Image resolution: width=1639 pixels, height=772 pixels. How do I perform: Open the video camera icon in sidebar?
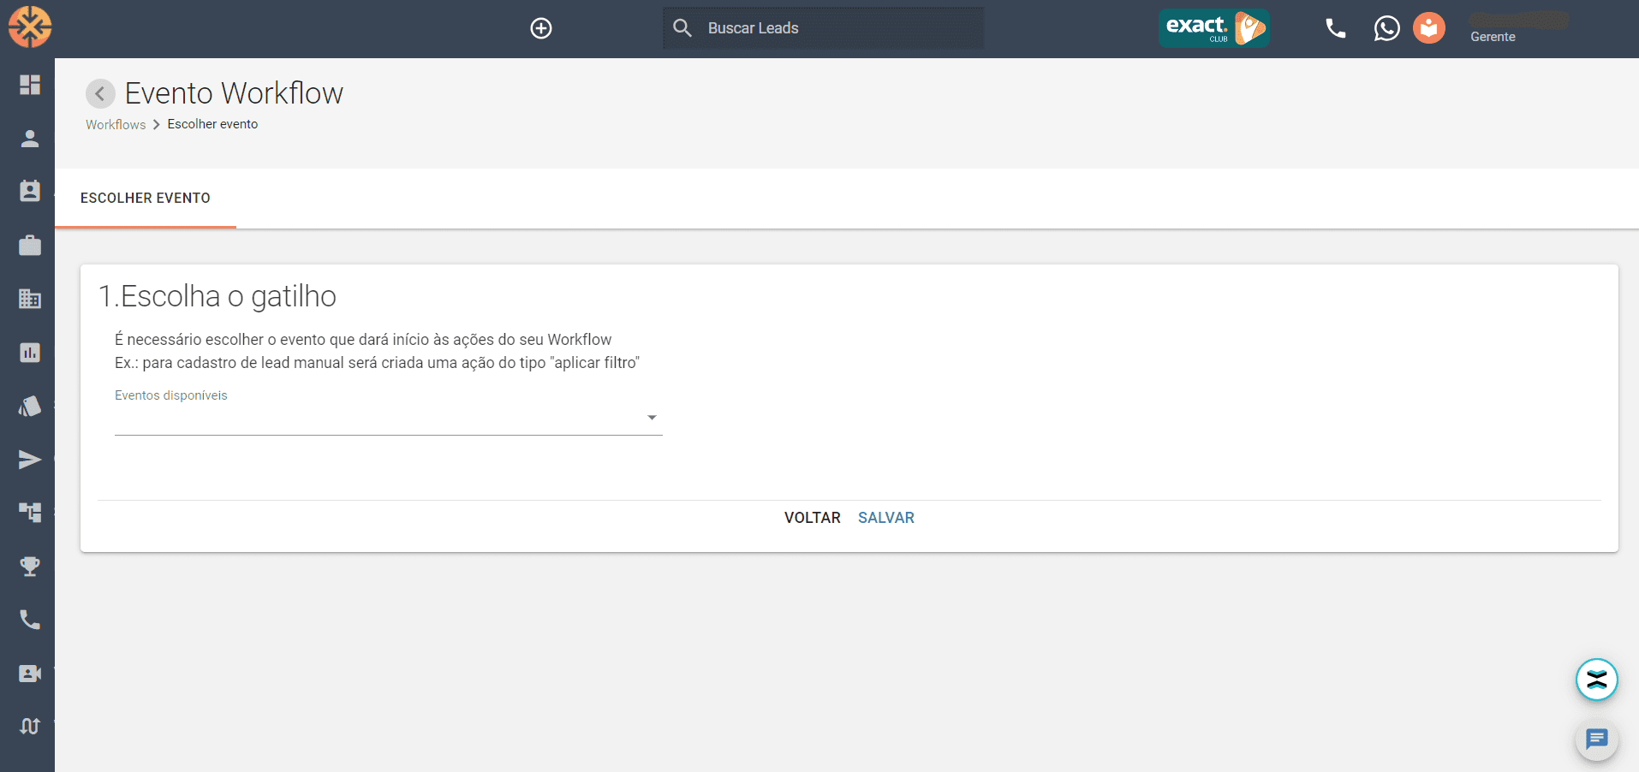pos(30,674)
